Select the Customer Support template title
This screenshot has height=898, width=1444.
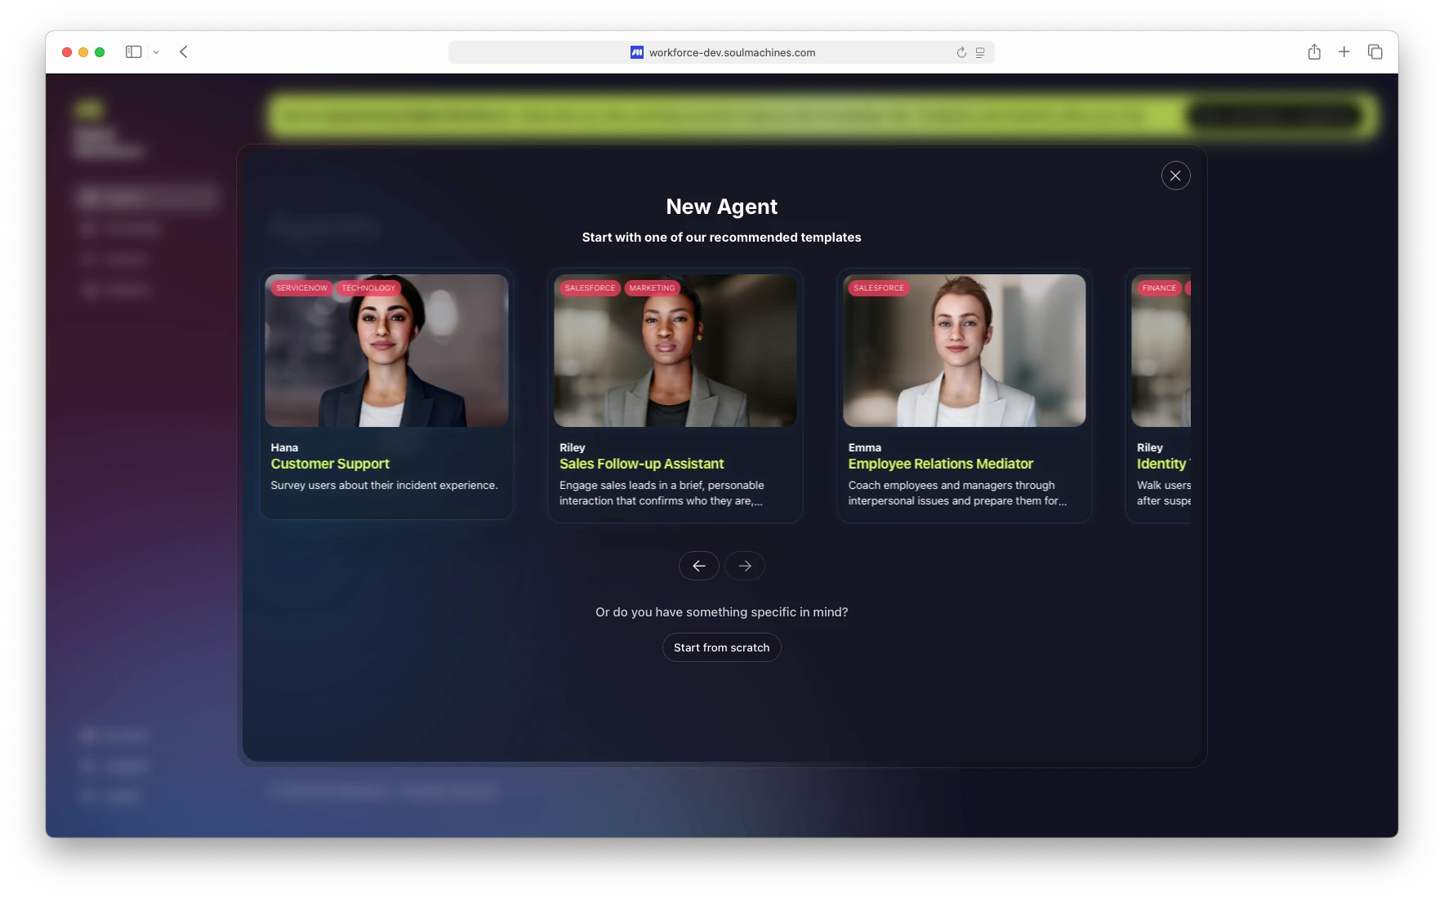330,464
